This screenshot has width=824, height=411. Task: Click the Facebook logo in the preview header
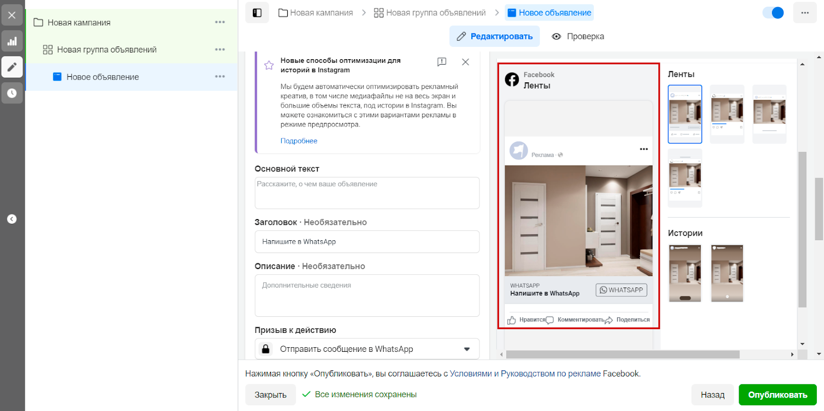[x=512, y=80]
